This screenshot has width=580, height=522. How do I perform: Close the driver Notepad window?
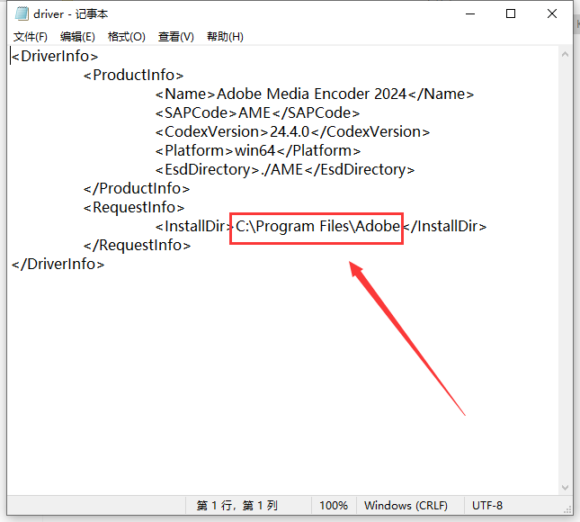(x=552, y=14)
